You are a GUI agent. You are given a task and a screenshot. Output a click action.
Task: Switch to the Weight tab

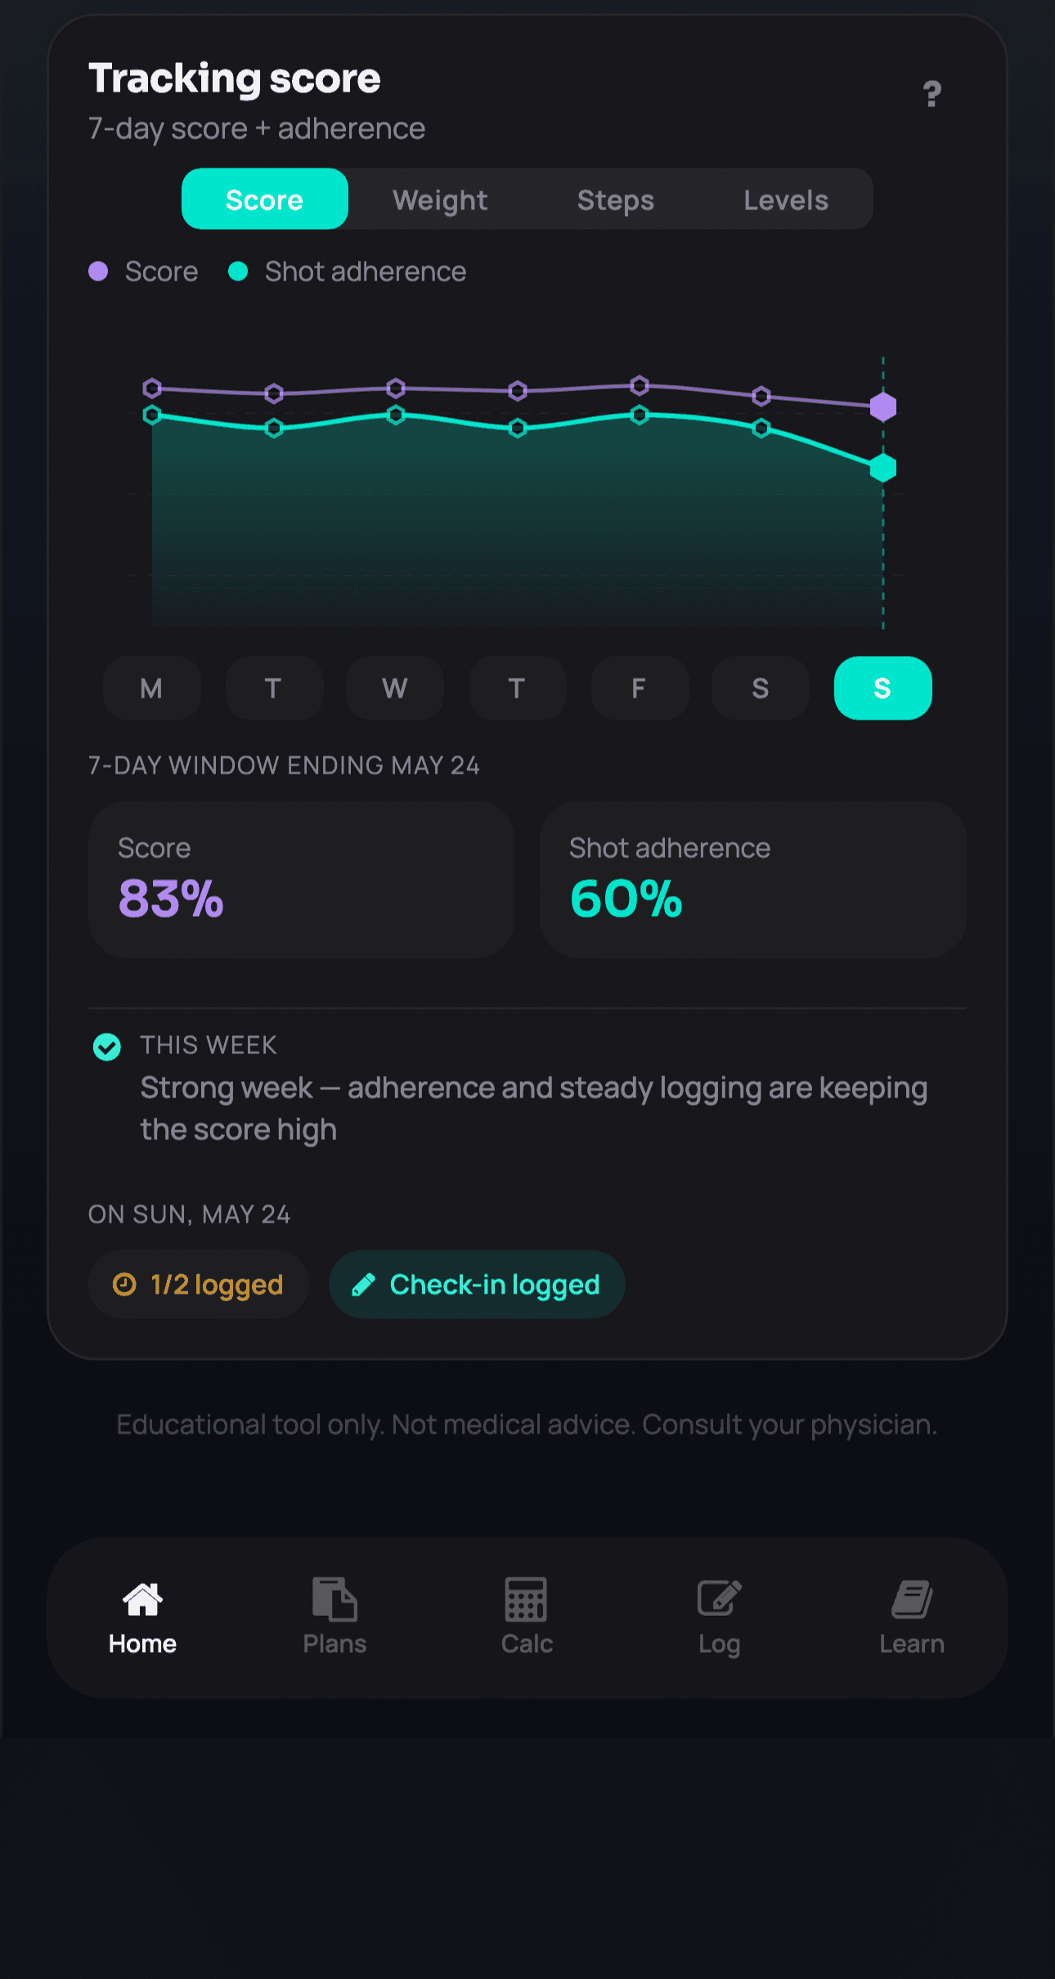pos(440,200)
